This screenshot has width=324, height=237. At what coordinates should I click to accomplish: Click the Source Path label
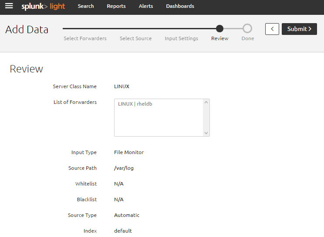coord(82,168)
